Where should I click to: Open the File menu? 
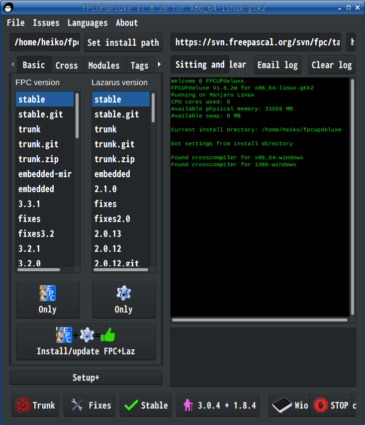pyautogui.click(x=16, y=23)
